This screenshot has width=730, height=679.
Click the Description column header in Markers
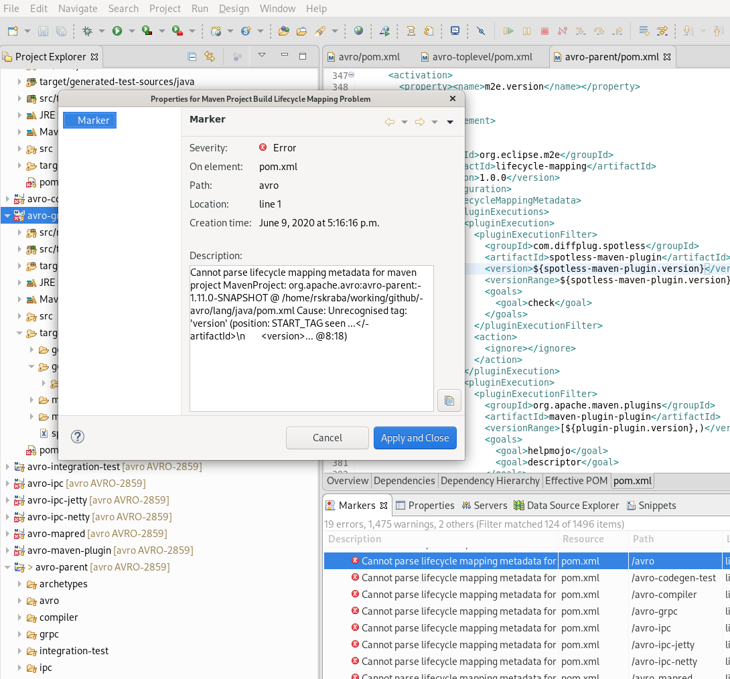pos(441,539)
